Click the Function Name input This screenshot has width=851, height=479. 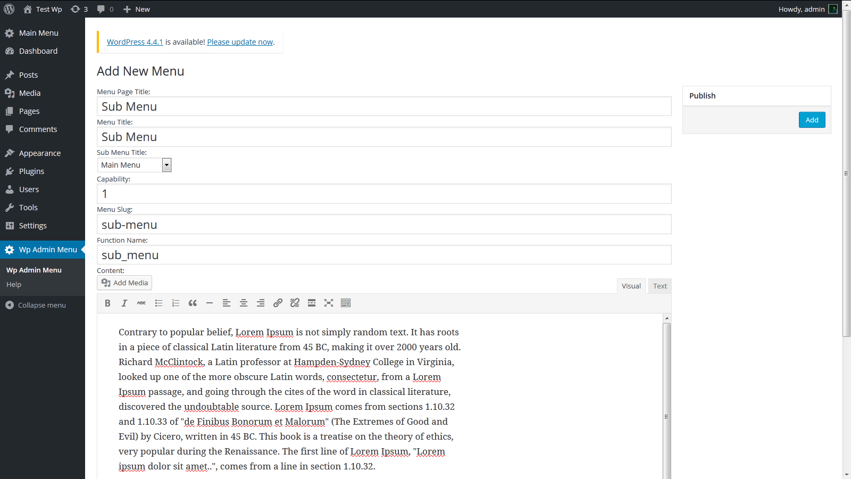pyautogui.click(x=384, y=255)
